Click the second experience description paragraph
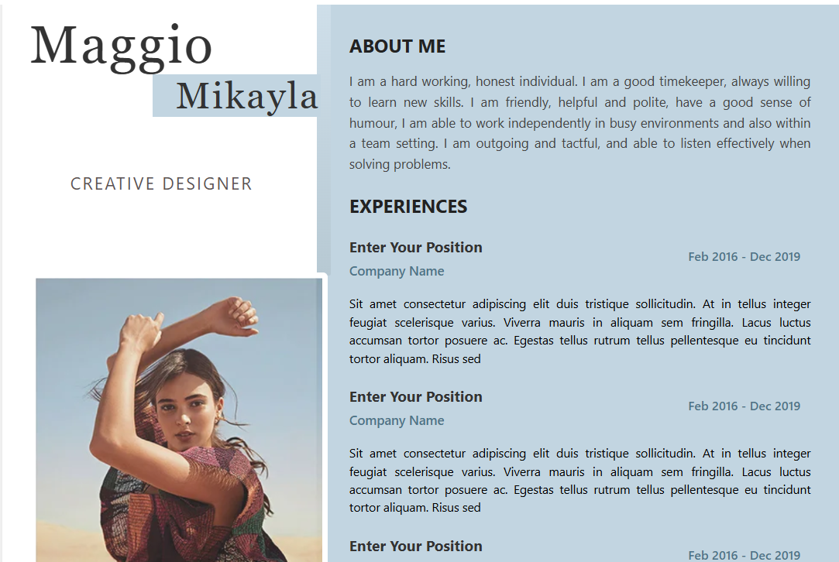Viewport: 839px width, 562px height. 579,481
